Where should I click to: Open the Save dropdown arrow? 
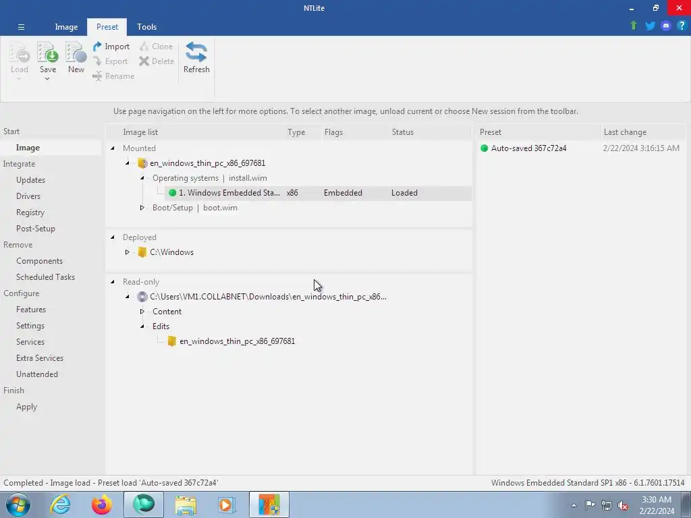click(x=47, y=79)
